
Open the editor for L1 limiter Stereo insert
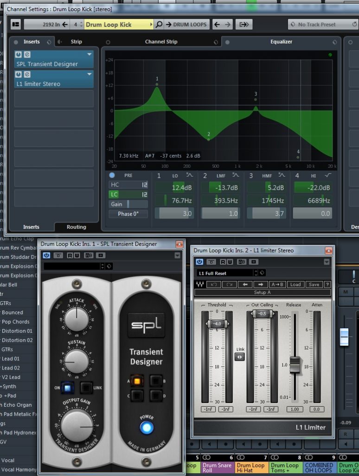27,74
